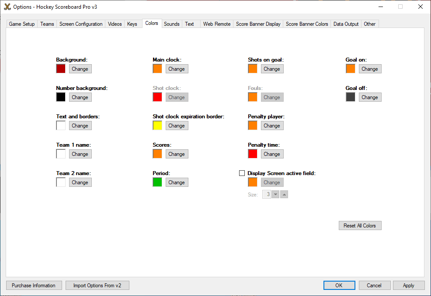Image resolution: width=431 pixels, height=296 pixels.
Task: Click the Apply button
Action: click(409, 286)
